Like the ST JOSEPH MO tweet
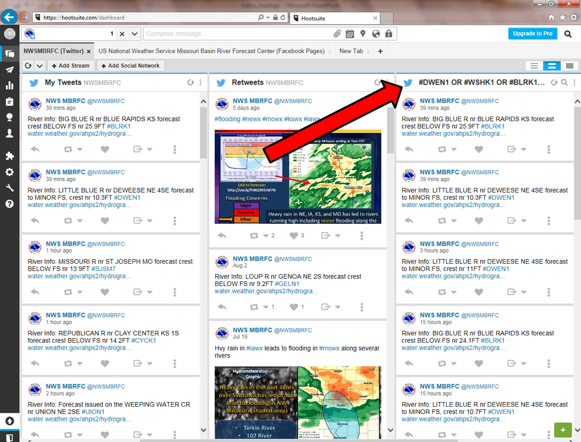The width and height of the screenshot is (581, 442). (105, 292)
